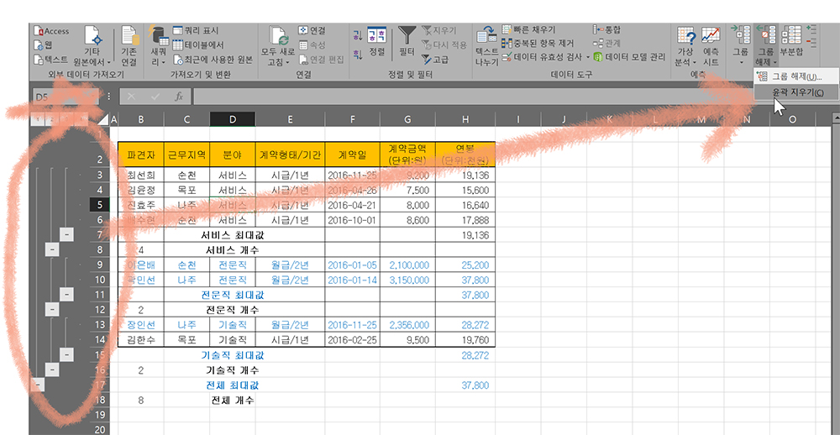Click the red minus hide detail icon
The image size is (840, 435).
tap(811, 42)
